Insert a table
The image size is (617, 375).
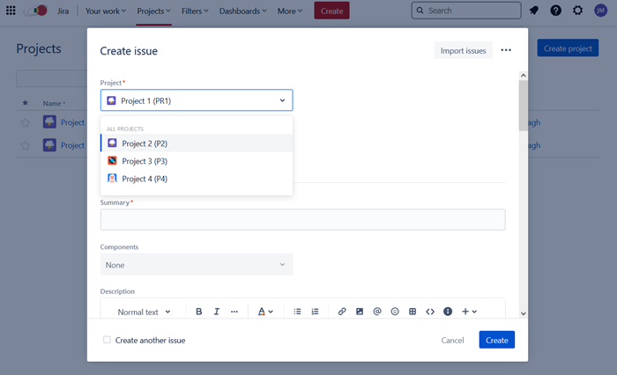click(413, 312)
